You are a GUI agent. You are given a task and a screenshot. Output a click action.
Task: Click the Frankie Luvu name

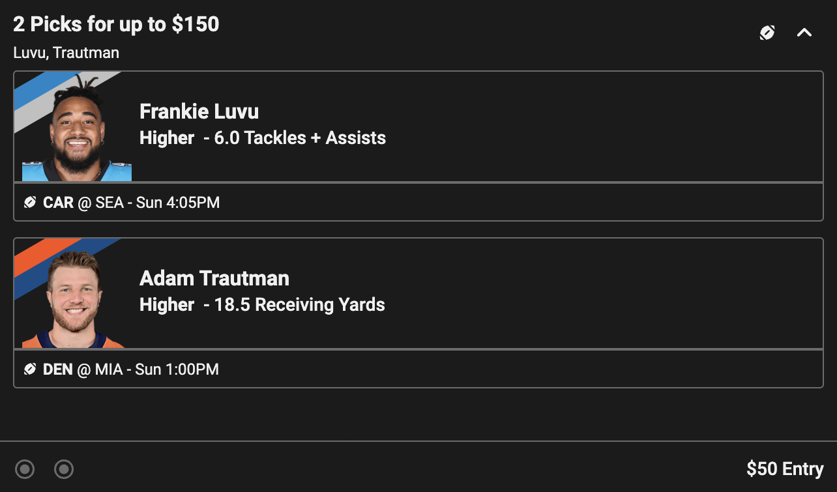[199, 111]
